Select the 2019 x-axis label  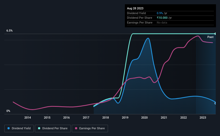[x=125, y=118]
